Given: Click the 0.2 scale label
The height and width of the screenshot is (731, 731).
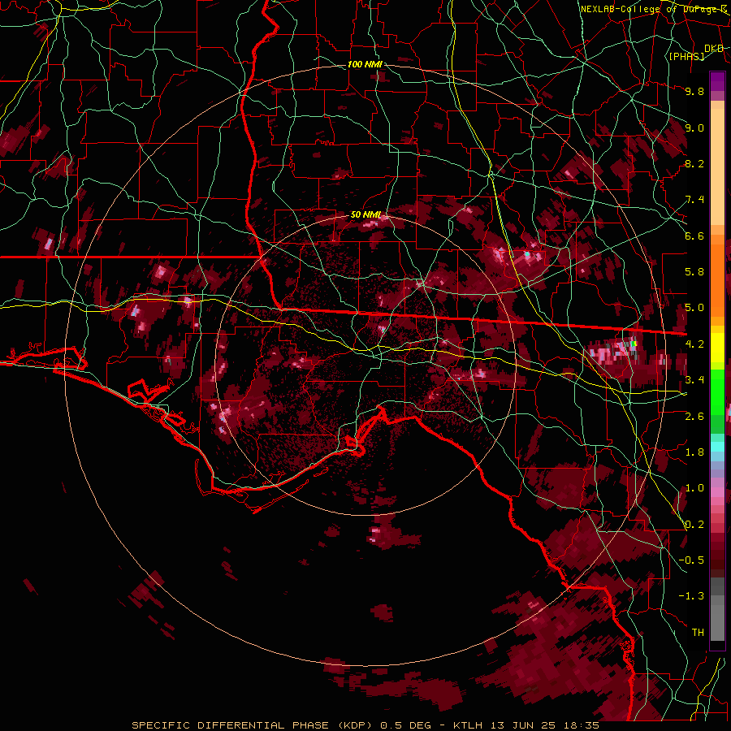Looking at the screenshot, I should pyautogui.click(x=694, y=525).
